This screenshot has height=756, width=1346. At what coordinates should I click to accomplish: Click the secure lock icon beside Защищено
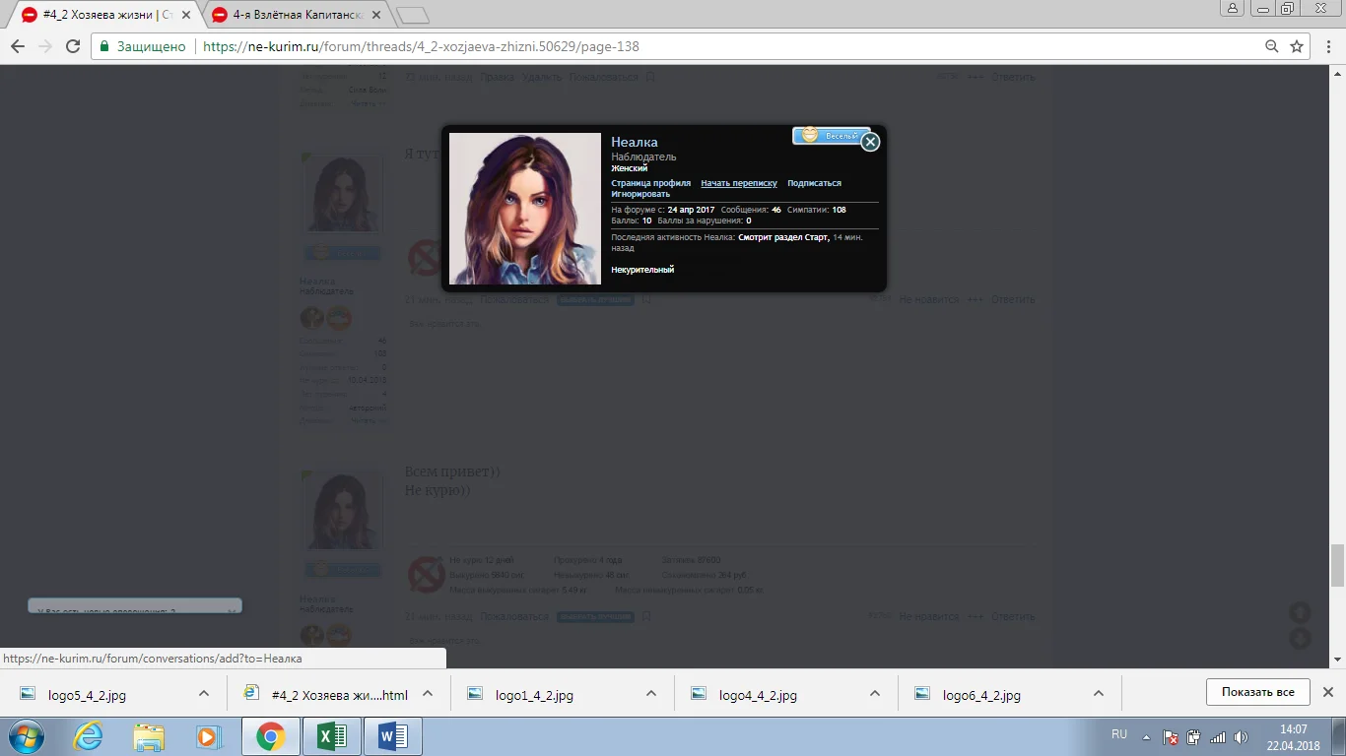click(104, 46)
